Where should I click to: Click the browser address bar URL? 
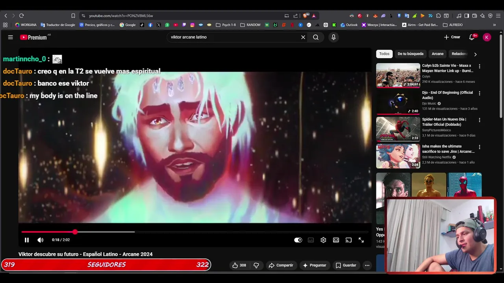click(x=121, y=16)
